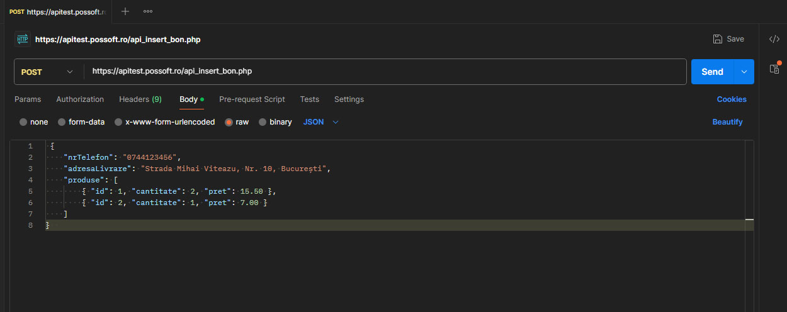
Task: Click inside the request URL field
Action: coord(385,72)
